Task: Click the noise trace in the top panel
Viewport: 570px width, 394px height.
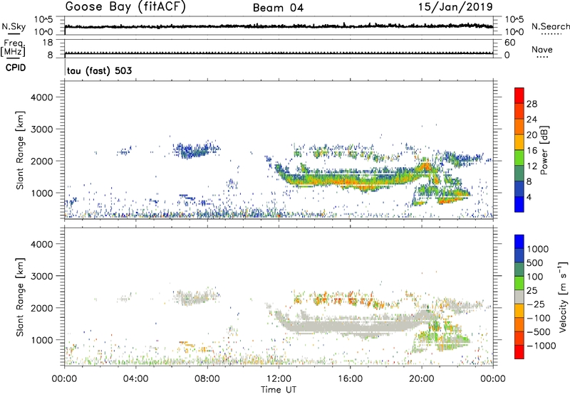Action: tap(279, 26)
